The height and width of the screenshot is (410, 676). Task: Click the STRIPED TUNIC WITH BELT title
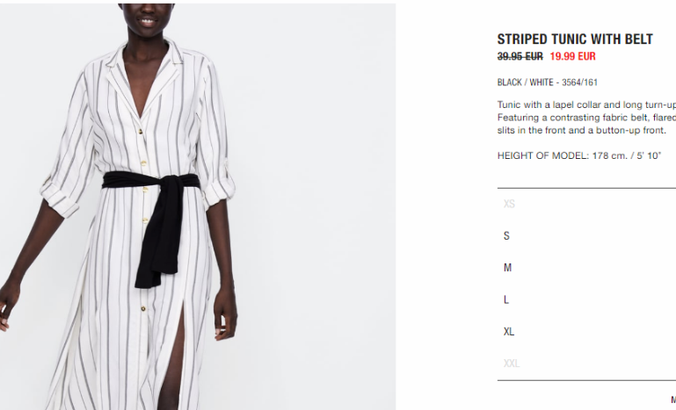[x=575, y=40]
